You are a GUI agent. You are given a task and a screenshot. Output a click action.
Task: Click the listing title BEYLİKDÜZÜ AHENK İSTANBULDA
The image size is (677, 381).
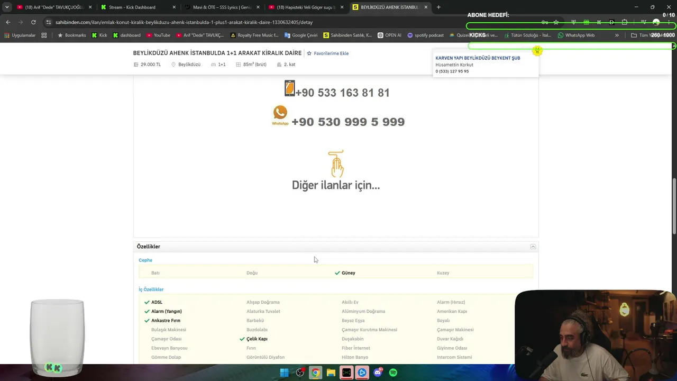pyautogui.click(x=217, y=53)
